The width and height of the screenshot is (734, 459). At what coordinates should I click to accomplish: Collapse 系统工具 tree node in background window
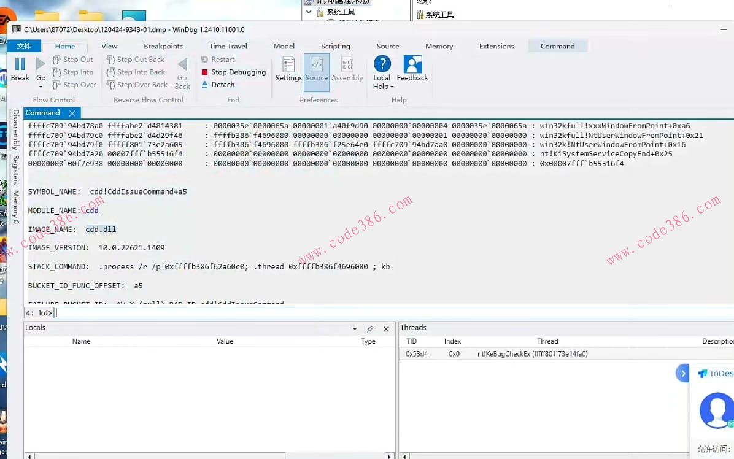[x=309, y=12]
